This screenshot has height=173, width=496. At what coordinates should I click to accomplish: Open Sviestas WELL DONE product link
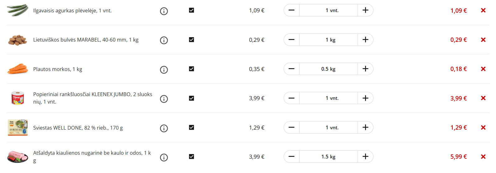pos(78,128)
